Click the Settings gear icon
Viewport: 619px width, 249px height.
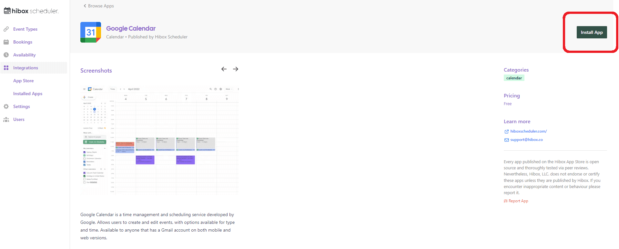click(x=6, y=106)
